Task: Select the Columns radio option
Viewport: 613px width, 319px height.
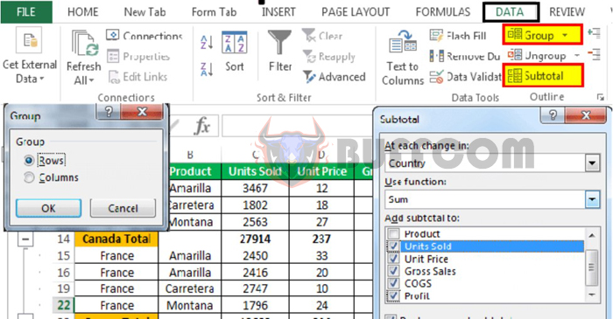Action: pyautogui.click(x=29, y=177)
